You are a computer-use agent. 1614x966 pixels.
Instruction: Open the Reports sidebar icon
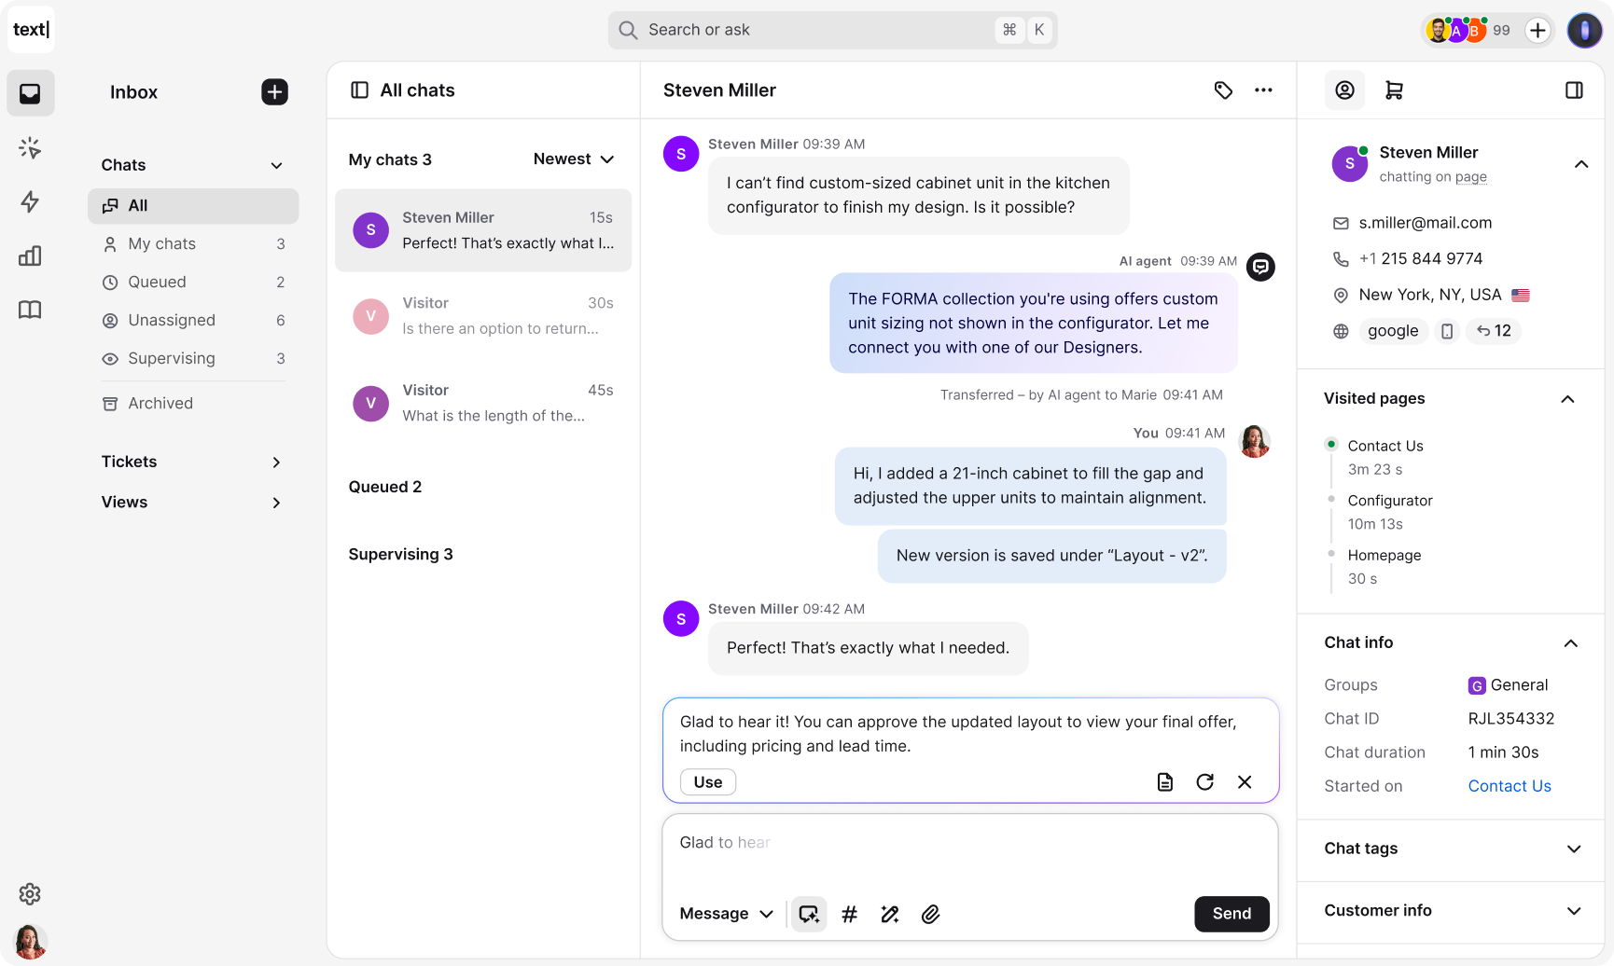[x=30, y=255]
